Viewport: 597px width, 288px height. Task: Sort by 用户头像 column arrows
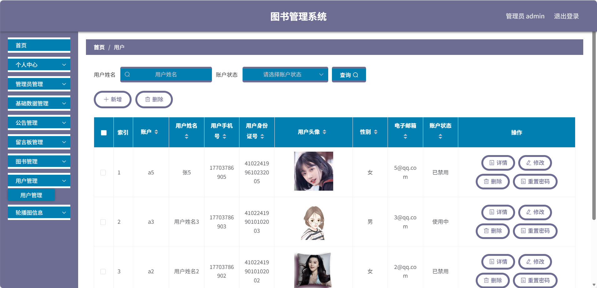click(324, 132)
